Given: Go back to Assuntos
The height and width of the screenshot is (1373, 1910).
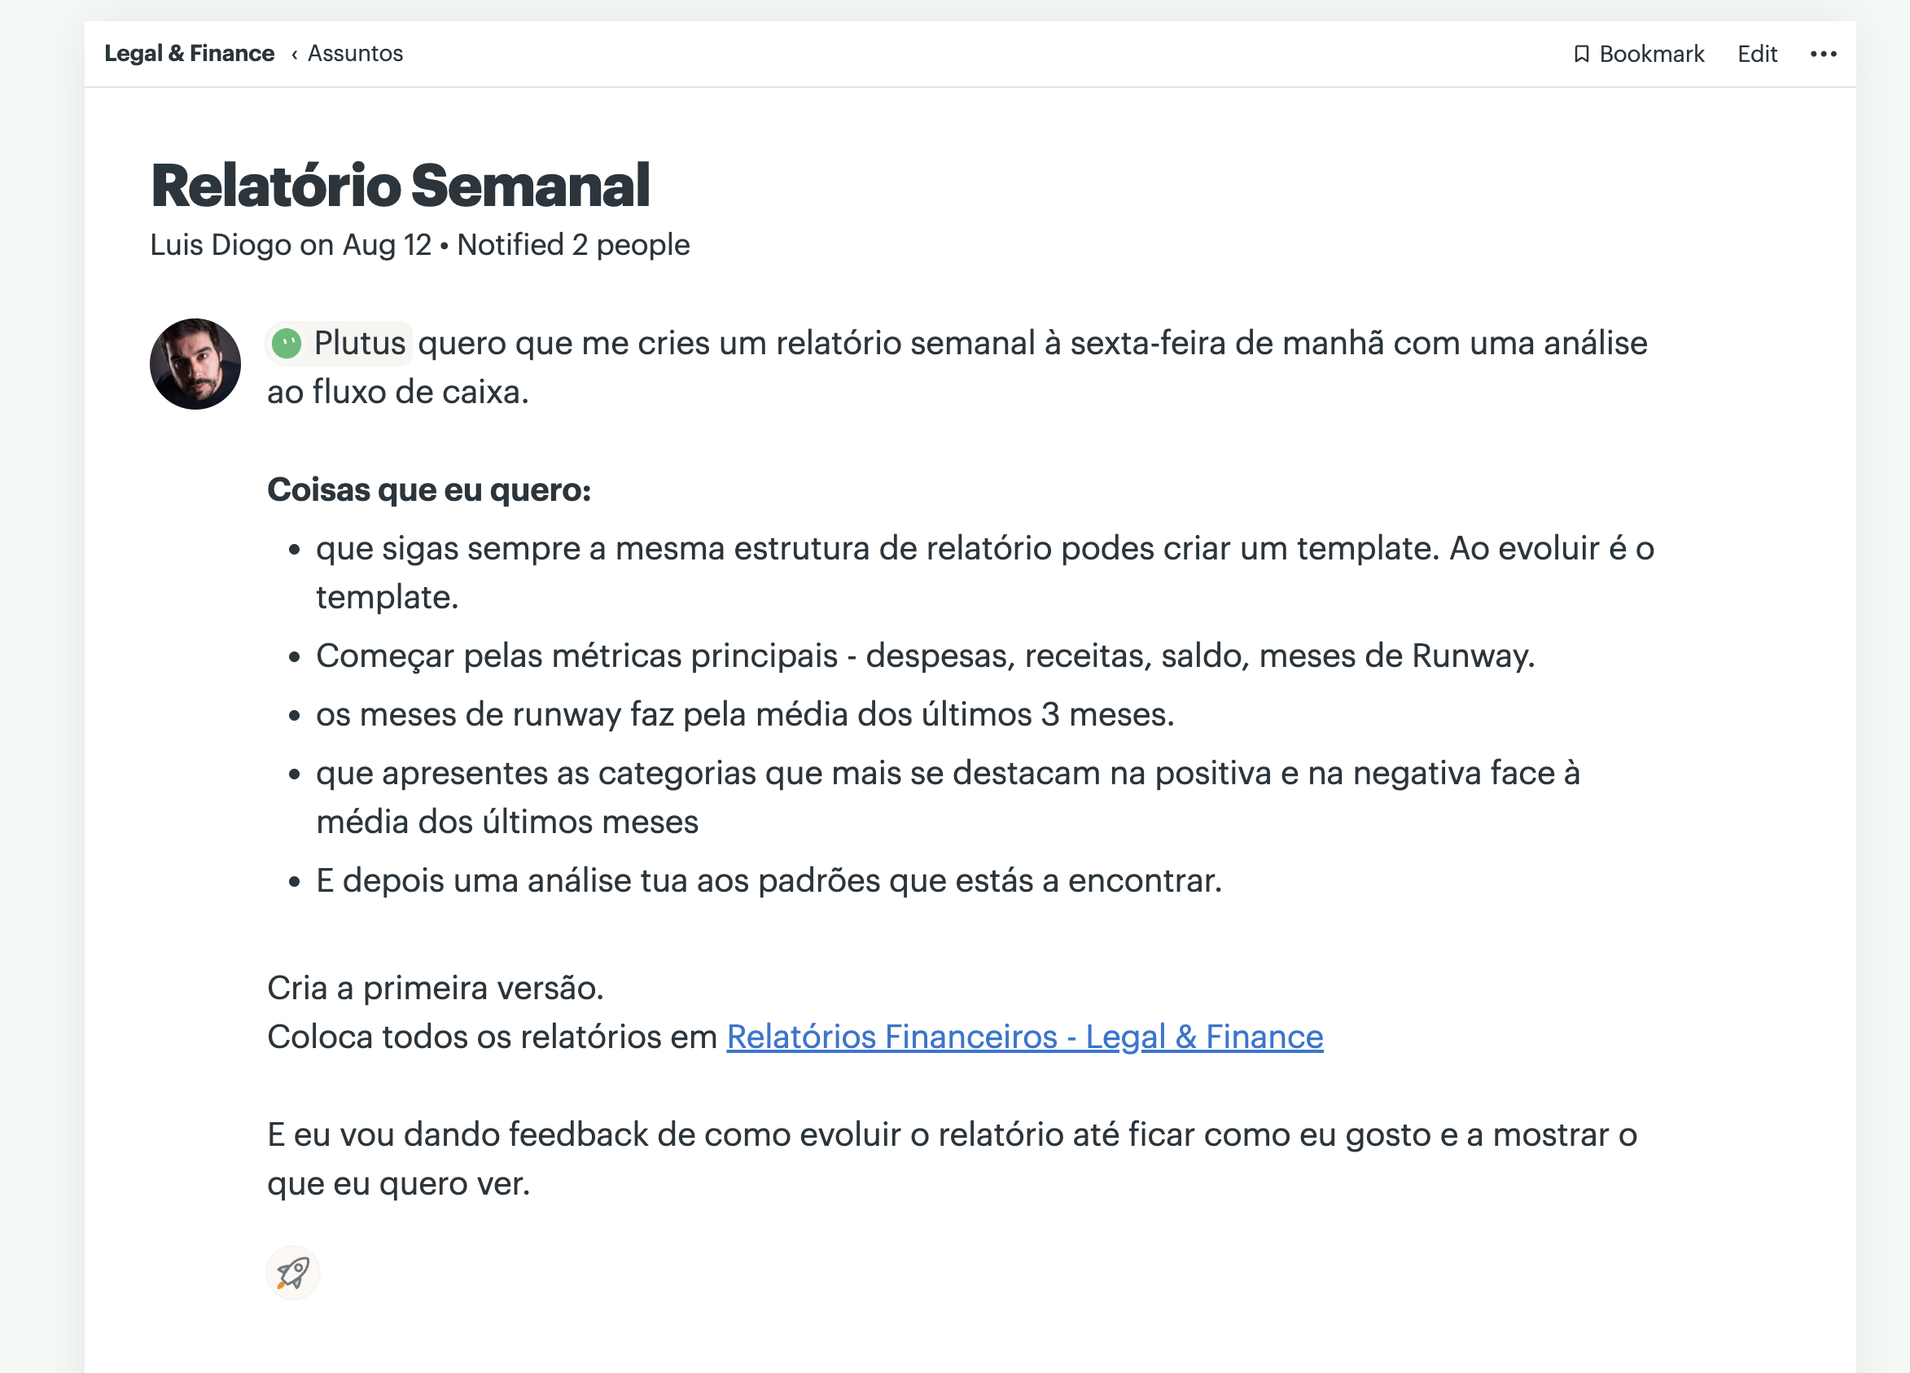Looking at the screenshot, I should 354,53.
